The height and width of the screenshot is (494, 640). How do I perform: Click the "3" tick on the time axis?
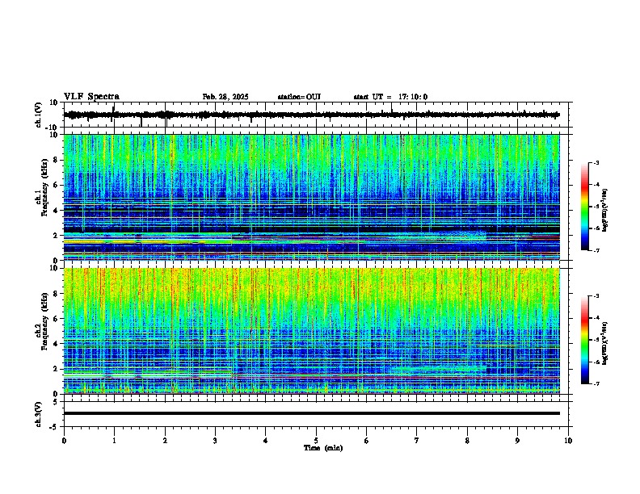215,441
